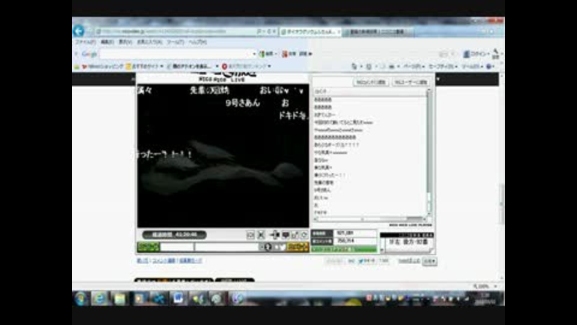The height and width of the screenshot is (325, 577).
Task: Click the first link under the player
Action: 142,261
